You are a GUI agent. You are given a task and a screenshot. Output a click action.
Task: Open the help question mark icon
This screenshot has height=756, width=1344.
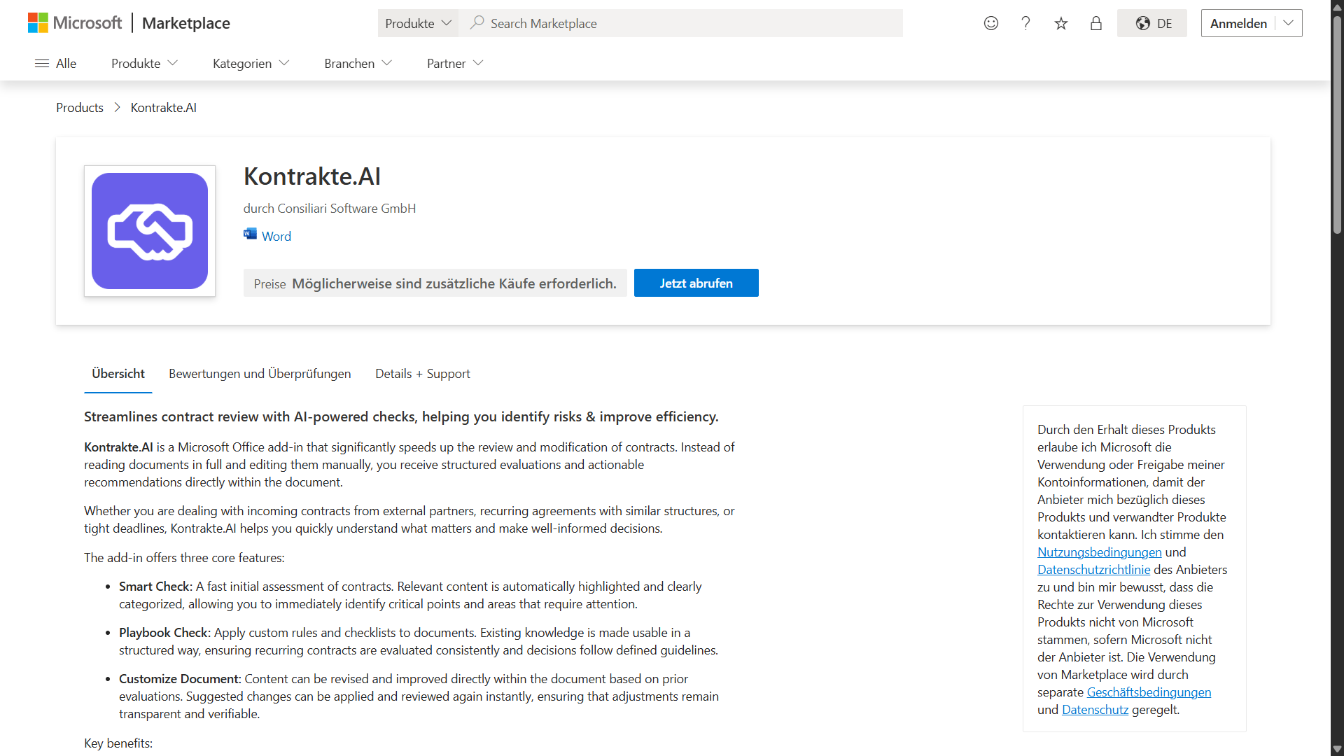click(x=1026, y=23)
